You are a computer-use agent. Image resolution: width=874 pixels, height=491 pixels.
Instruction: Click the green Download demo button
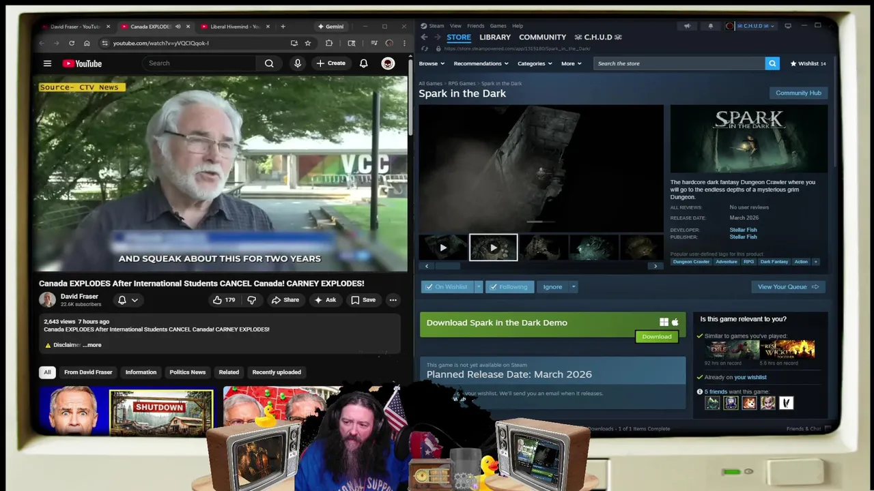[657, 337]
